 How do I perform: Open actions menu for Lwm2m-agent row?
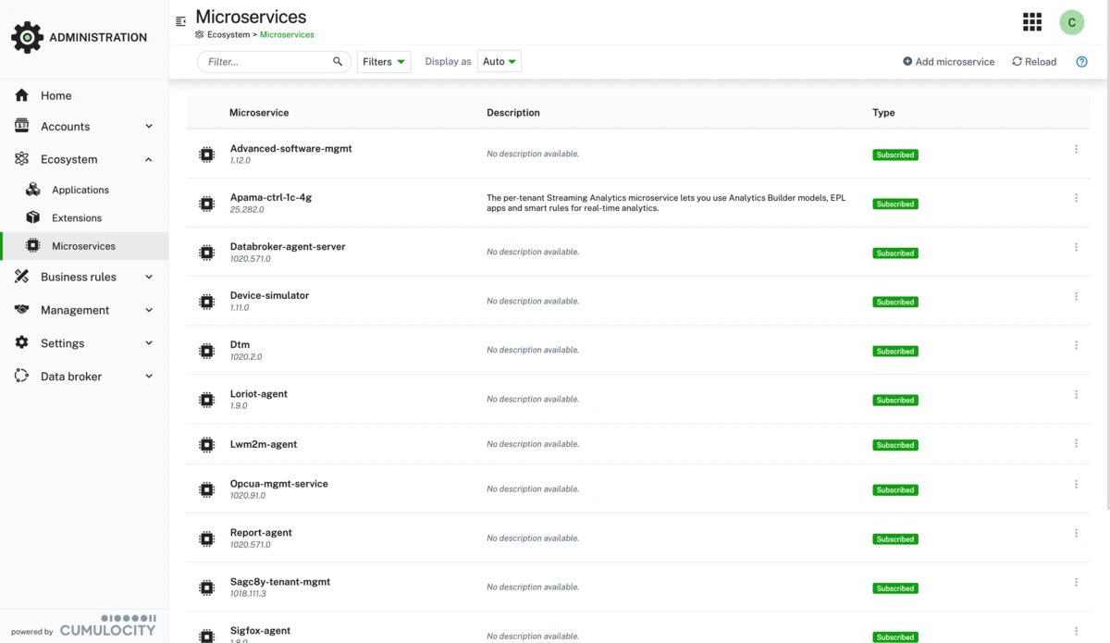click(x=1076, y=443)
